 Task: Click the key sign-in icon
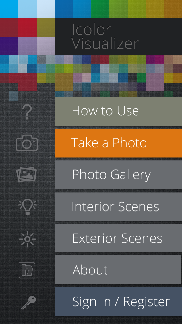(x=28, y=303)
